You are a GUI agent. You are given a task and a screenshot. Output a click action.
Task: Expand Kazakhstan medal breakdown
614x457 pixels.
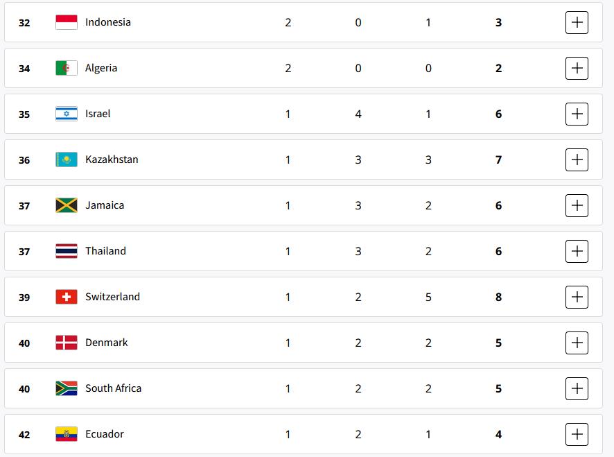point(577,159)
